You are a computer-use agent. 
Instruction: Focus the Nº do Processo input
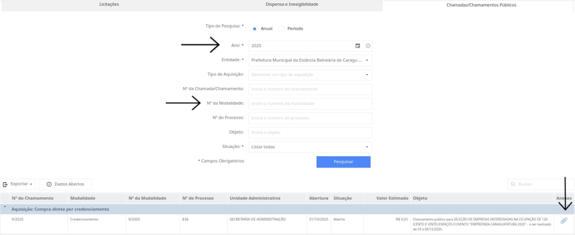[x=310, y=118]
